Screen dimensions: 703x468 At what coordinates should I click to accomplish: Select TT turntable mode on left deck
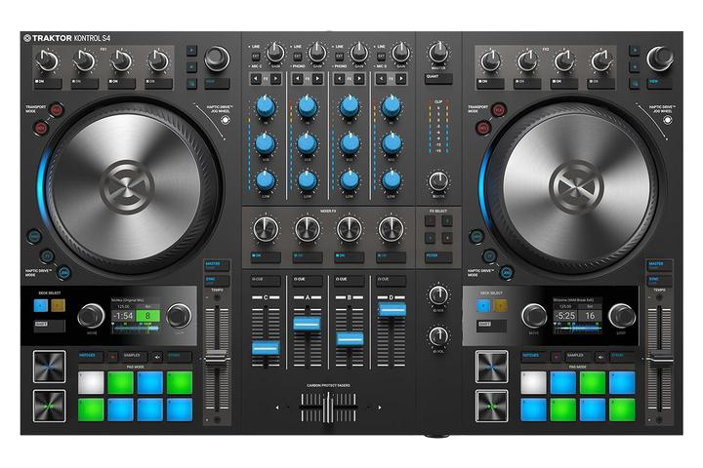pyautogui.click(x=47, y=256)
